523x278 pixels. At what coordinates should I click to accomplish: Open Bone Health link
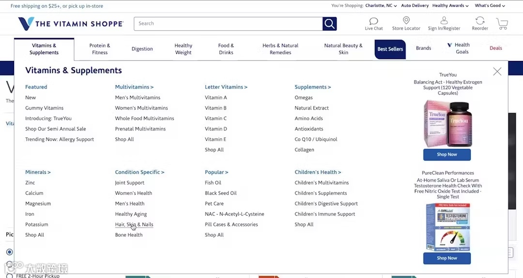tap(128, 234)
